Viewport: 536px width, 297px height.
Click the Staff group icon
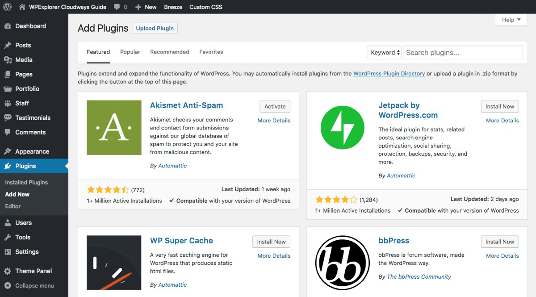8,103
